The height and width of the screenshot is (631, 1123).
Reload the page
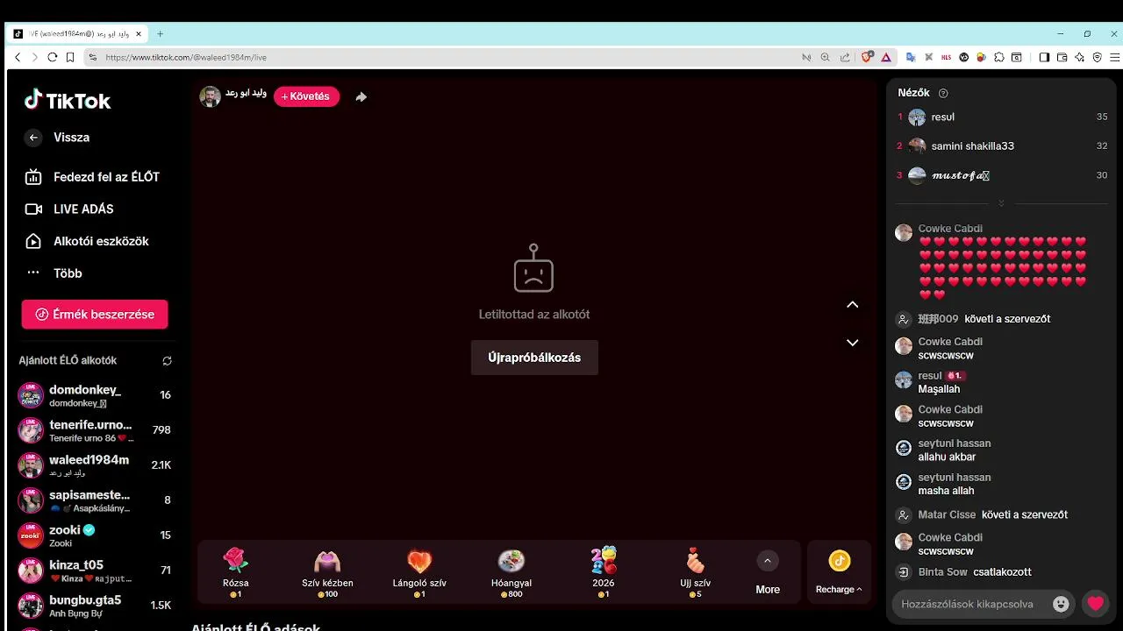(53, 57)
